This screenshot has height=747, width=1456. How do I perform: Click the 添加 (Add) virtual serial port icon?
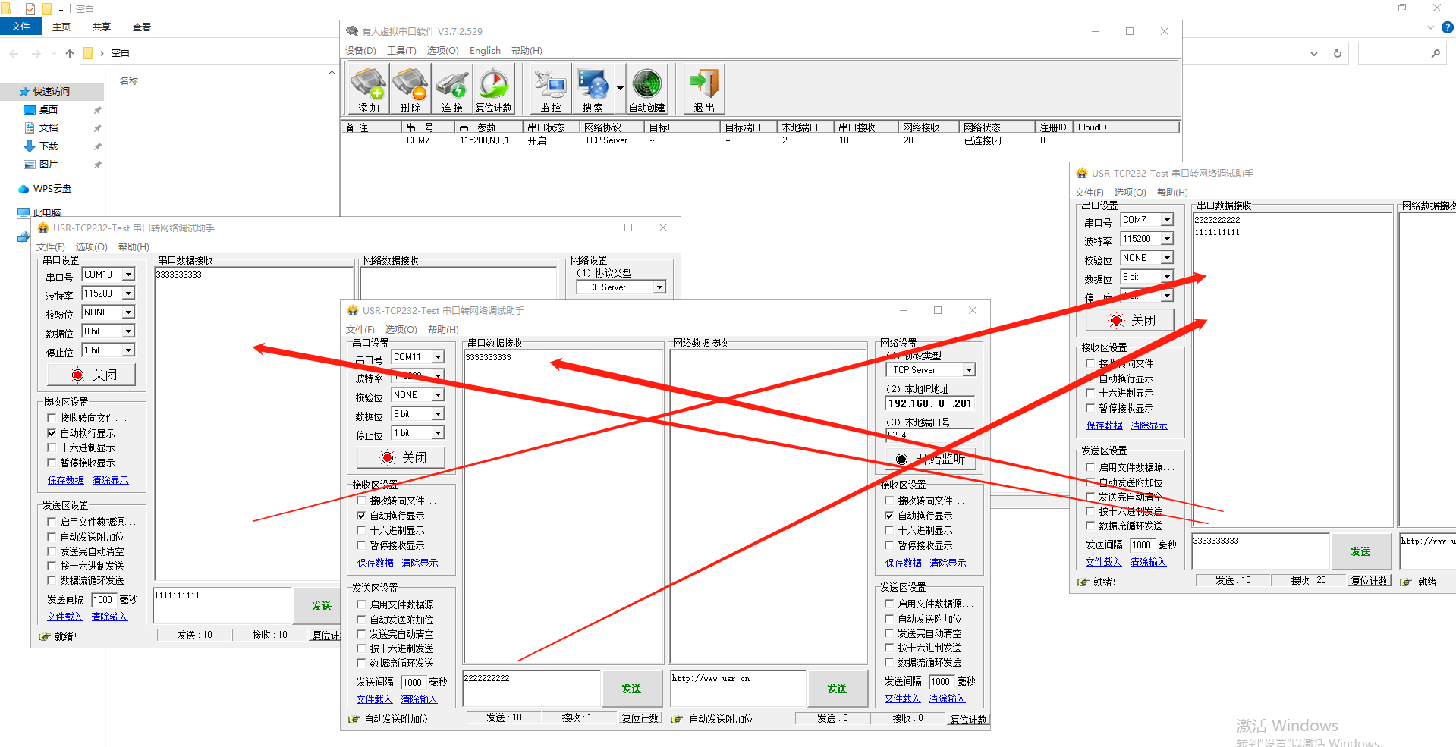tap(368, 89)
